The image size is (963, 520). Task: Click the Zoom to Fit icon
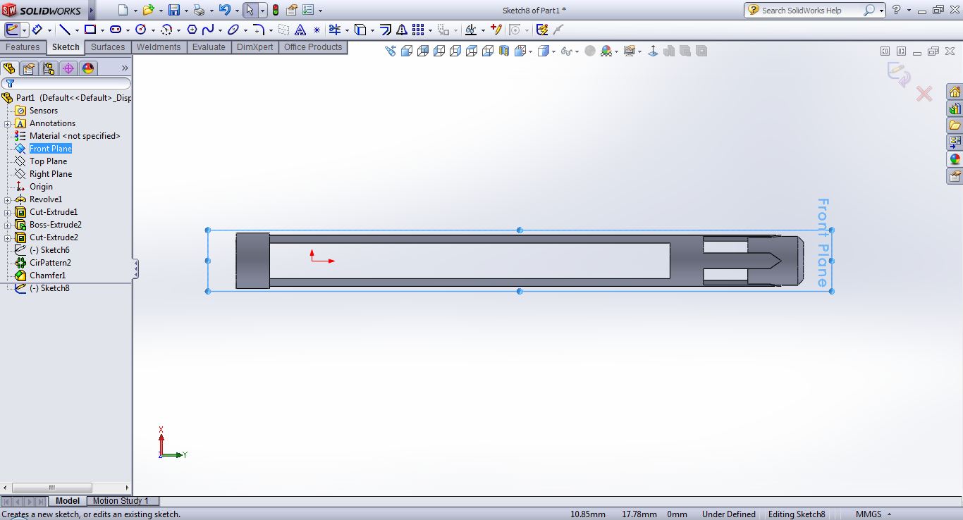click(x=391, y=51)
